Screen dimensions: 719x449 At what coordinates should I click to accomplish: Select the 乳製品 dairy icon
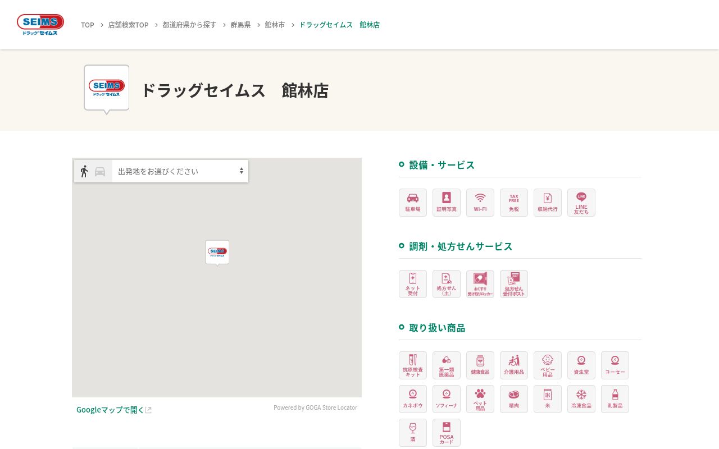(615, 399)
